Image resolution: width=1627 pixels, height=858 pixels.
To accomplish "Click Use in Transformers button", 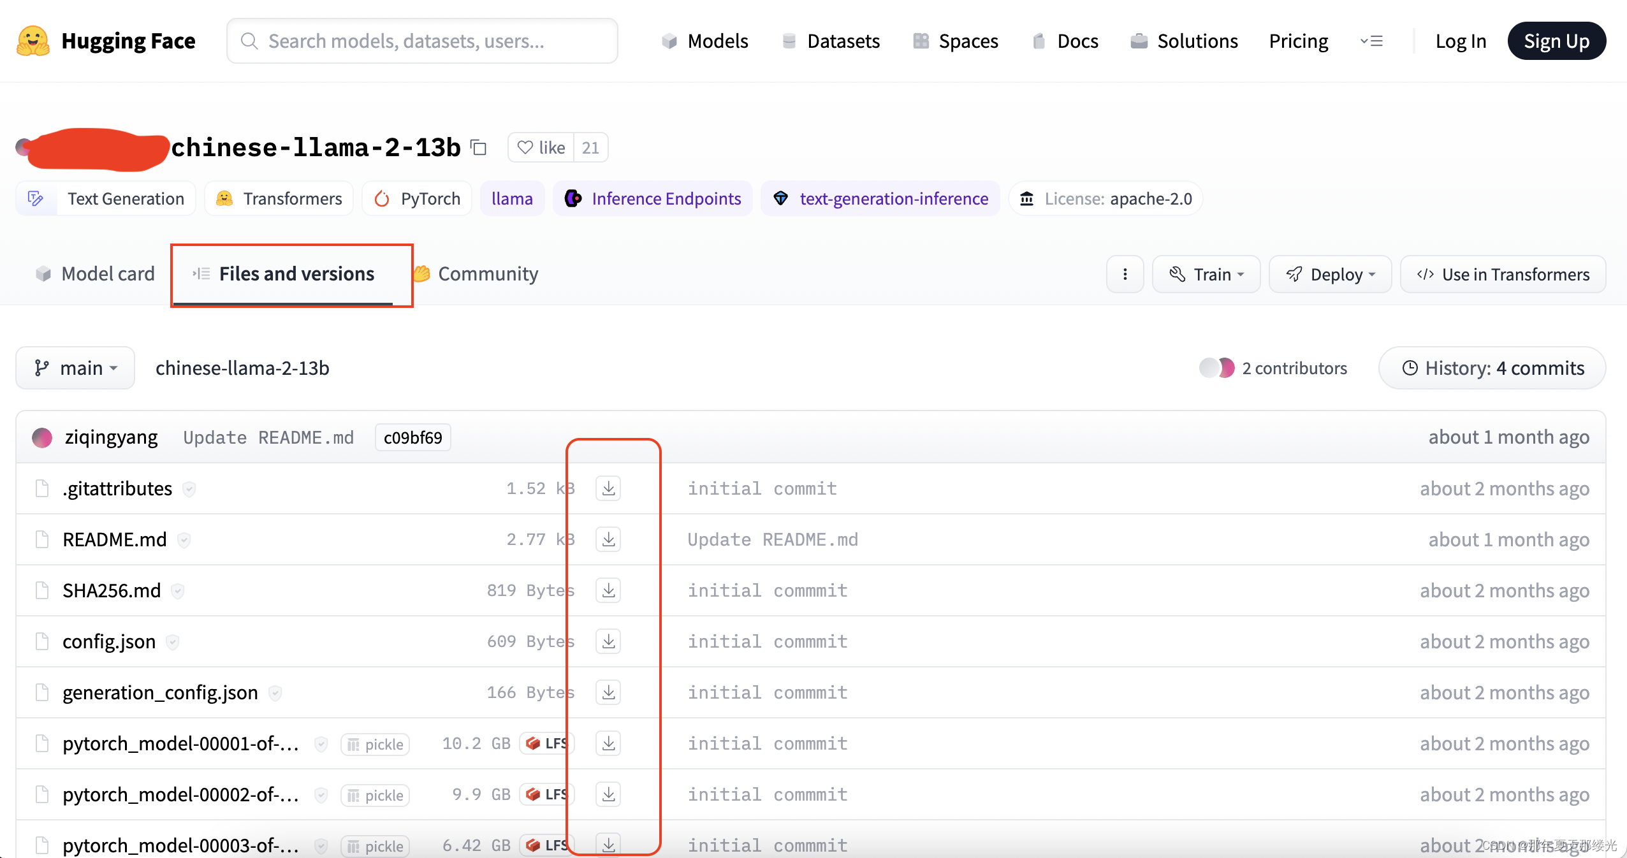I will 1503,274.
